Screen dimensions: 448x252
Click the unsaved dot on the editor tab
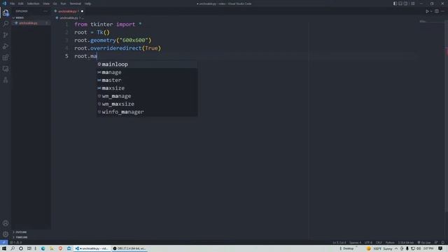tap(82, 11)
